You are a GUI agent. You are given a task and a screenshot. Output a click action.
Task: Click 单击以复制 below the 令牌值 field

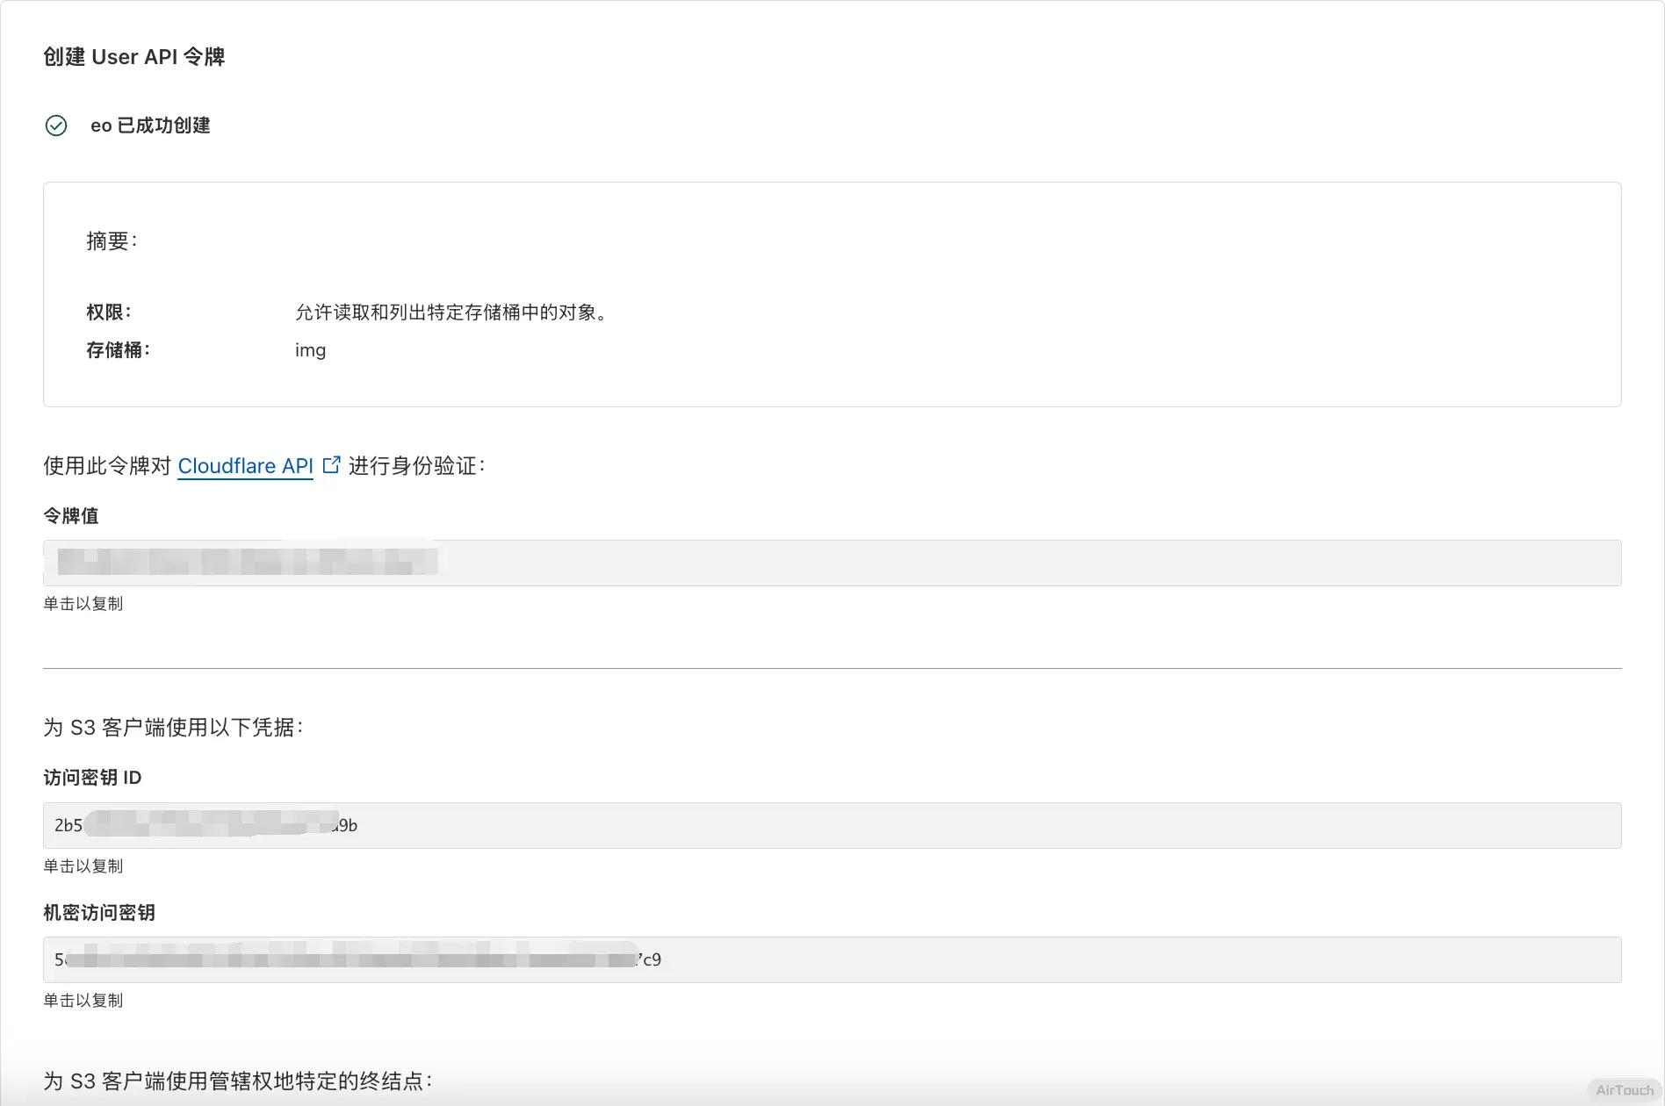[x=83, y=604]
